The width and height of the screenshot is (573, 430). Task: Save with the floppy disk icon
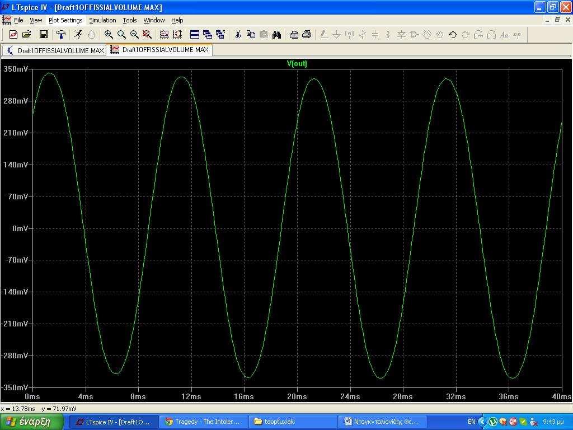[x=44, y=35]
